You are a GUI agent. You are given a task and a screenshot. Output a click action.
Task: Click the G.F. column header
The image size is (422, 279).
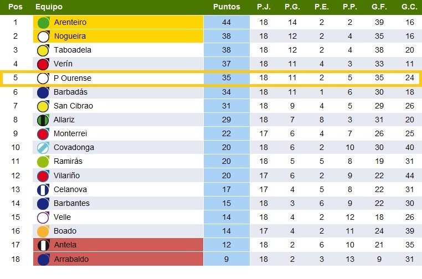coord(379,7)
